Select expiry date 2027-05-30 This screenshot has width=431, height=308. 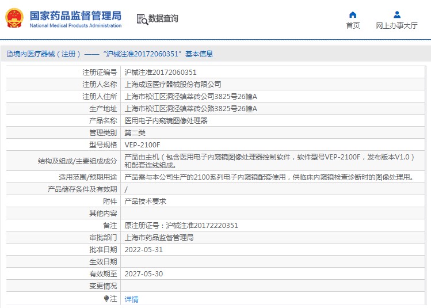pos(144,274)
